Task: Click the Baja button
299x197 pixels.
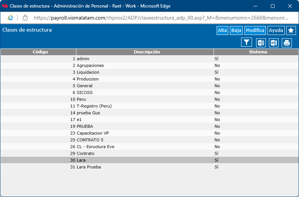Action: pyautogui.click(x=236, y=30)
